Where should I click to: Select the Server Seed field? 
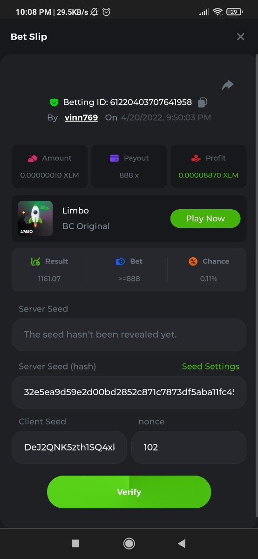[129, 334]
